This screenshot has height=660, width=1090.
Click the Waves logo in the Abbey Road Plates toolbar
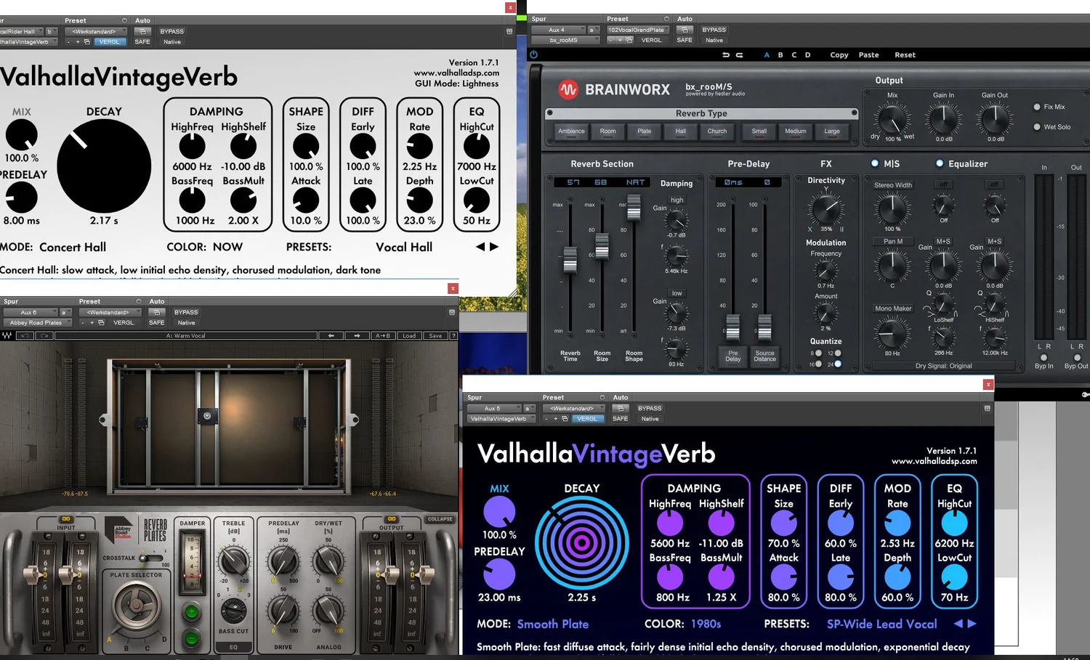coord(7,335)
